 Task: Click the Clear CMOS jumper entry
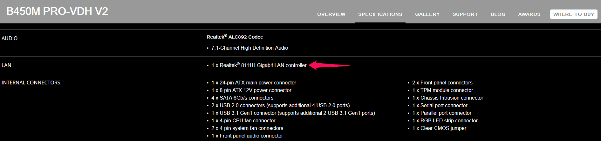(439, 128)
